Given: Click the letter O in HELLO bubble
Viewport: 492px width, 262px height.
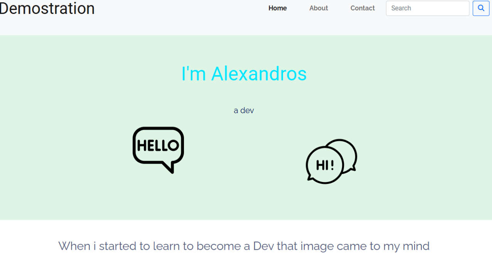Looking at the screenshot, I should coord(173,145).
